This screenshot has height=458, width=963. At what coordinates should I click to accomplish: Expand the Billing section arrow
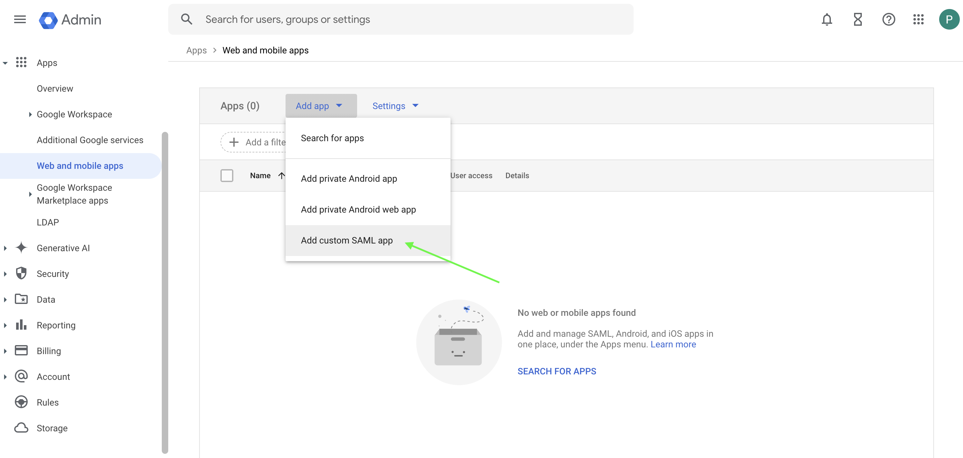tap(5, 351)
